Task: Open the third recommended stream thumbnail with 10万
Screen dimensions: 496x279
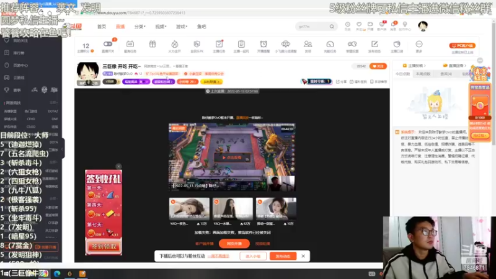Action: [x=276, y=209]
